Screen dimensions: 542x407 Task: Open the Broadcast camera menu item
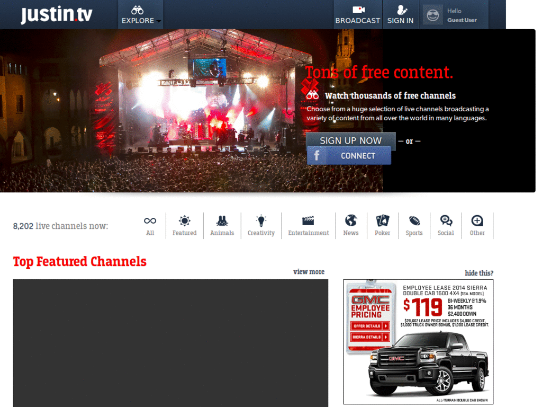(x=358, y=14)
